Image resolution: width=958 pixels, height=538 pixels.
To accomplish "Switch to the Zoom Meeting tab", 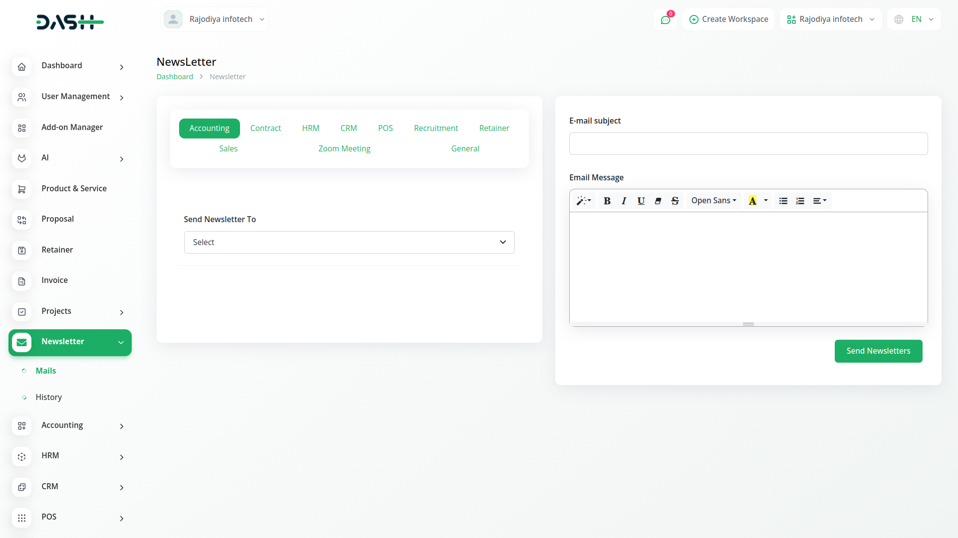I will (344, 148).
